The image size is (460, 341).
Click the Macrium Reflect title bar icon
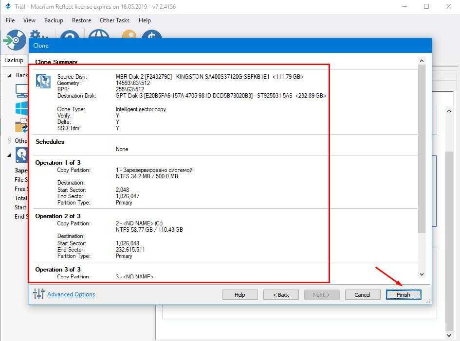(x=8, y=6)
